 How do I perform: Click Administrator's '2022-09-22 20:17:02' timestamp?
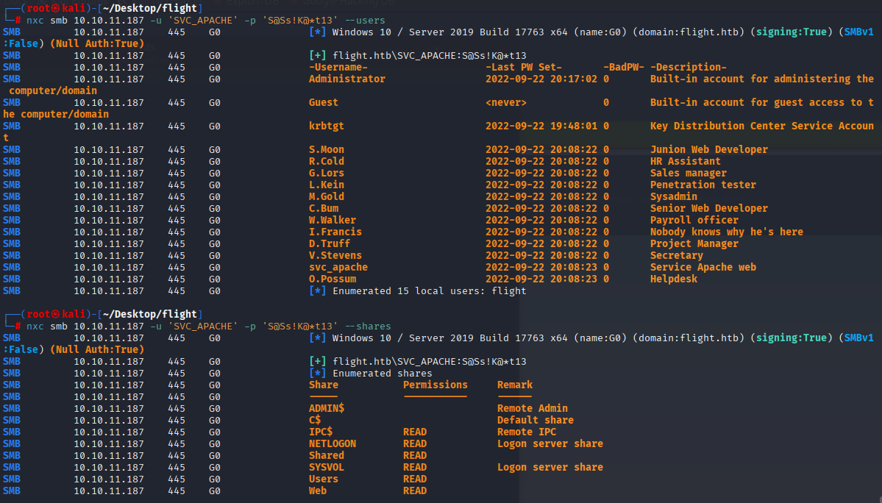point(541,79)
